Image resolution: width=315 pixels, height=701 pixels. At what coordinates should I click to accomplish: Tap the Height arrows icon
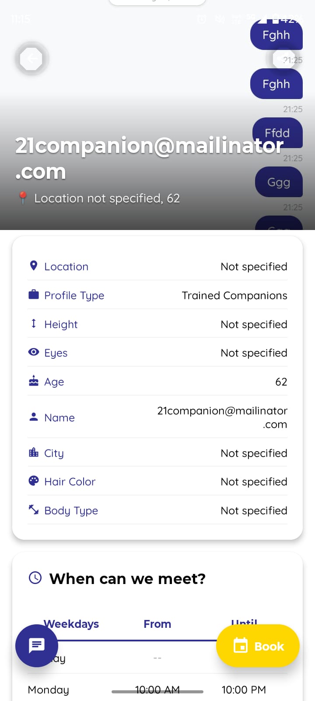pyautogui.click(x=34, y=323)
